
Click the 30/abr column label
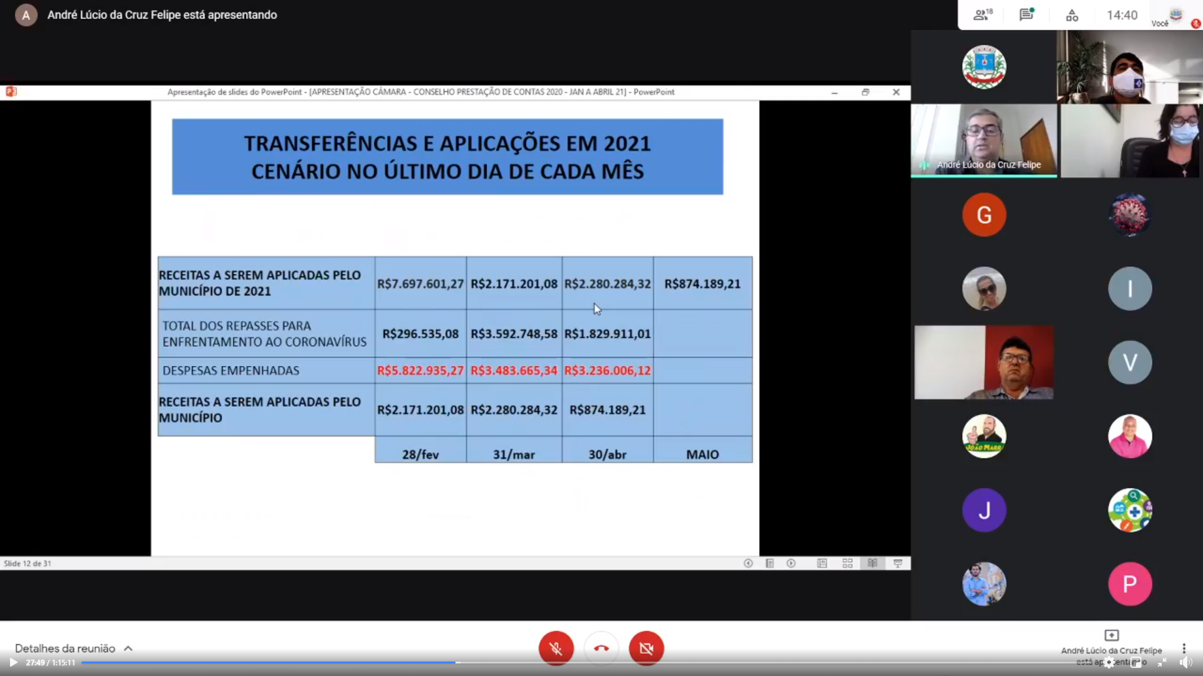[607, 454]
